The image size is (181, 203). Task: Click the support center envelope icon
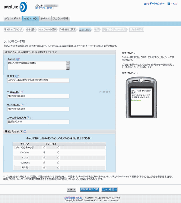pyautogui.click(x=145, y=4)
